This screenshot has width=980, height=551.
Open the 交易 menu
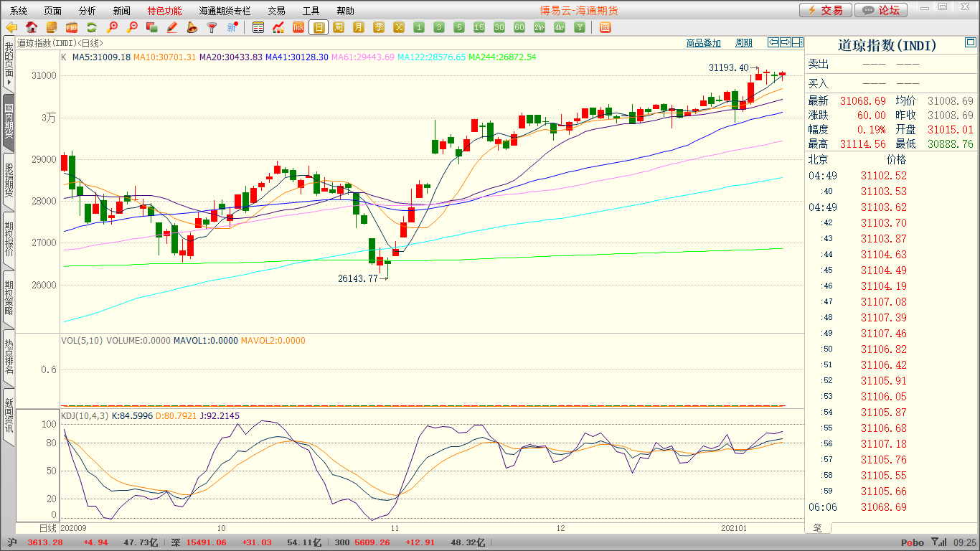[x=277, y=11]
